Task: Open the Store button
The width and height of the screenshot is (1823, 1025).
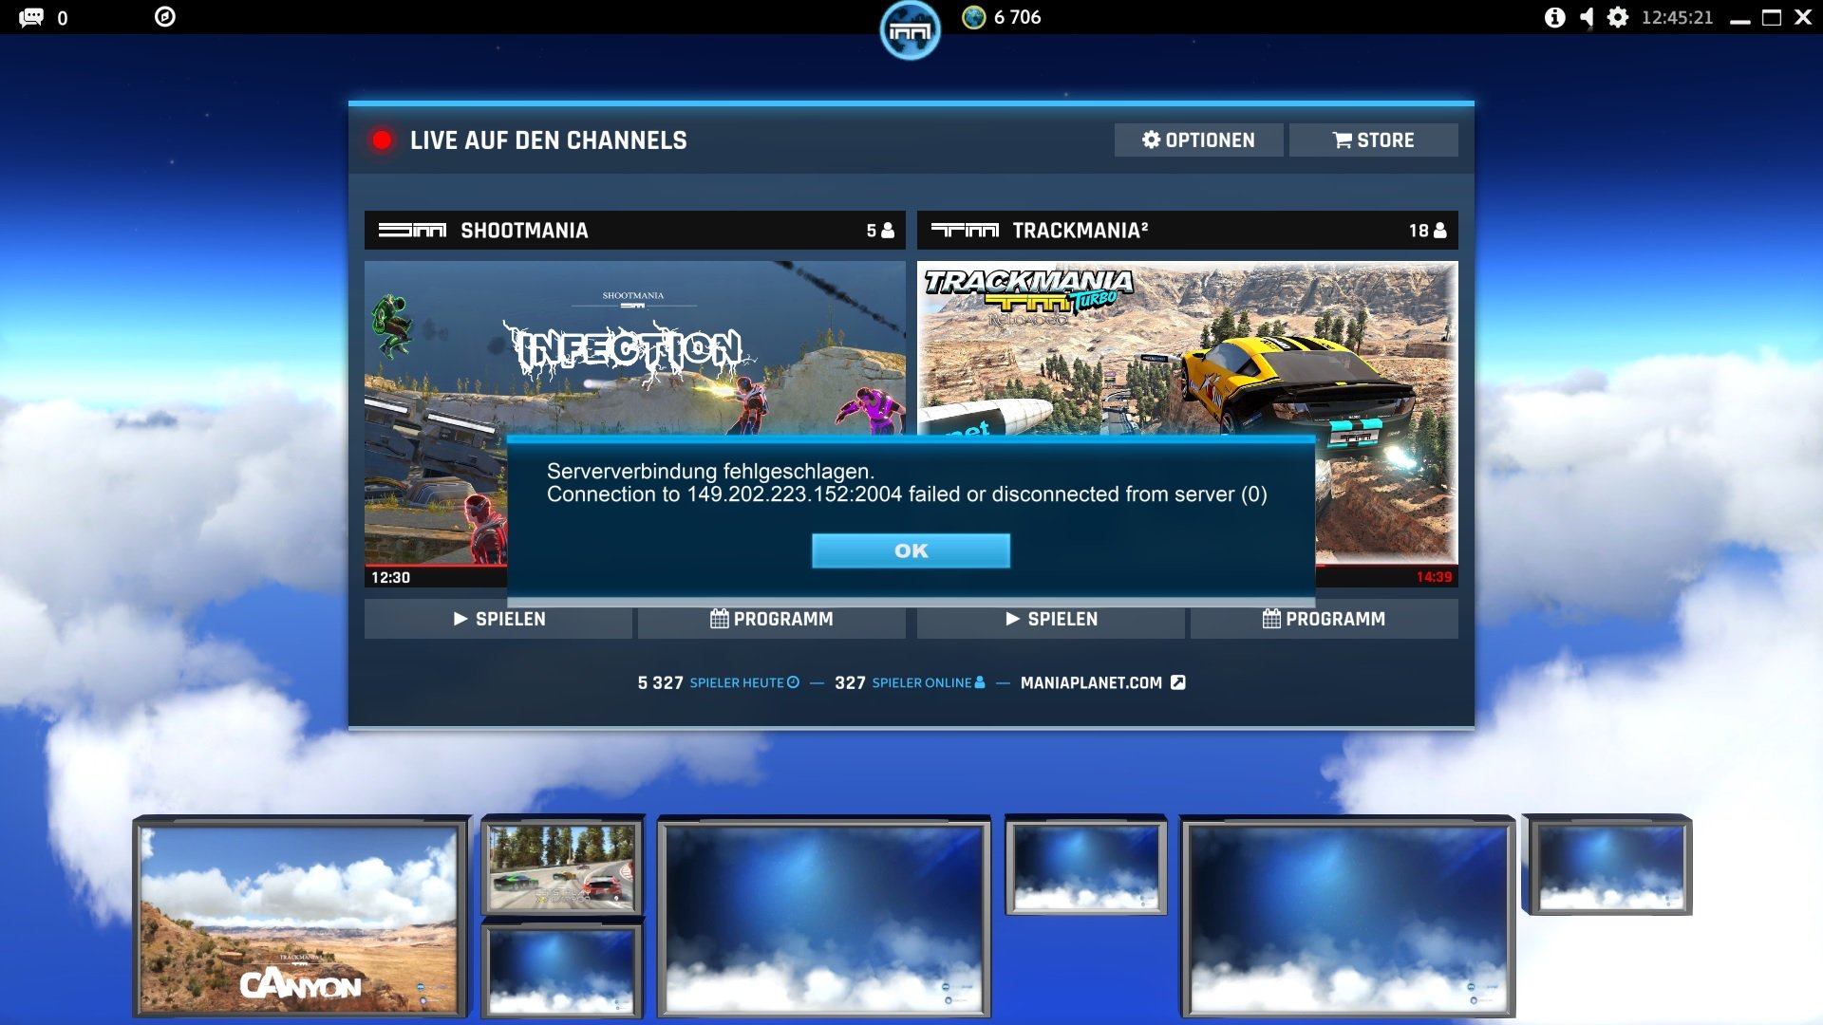Action: (1373, 140)
